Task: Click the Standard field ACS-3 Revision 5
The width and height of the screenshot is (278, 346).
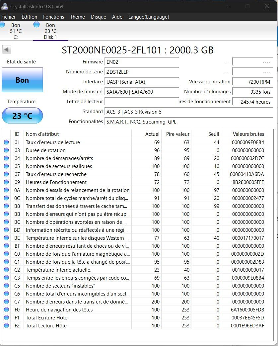Action: (x=189, y=112)
